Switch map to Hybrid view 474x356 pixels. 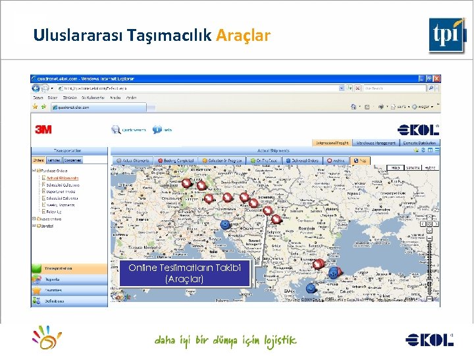pyautogui.click(x=430, y=167)
